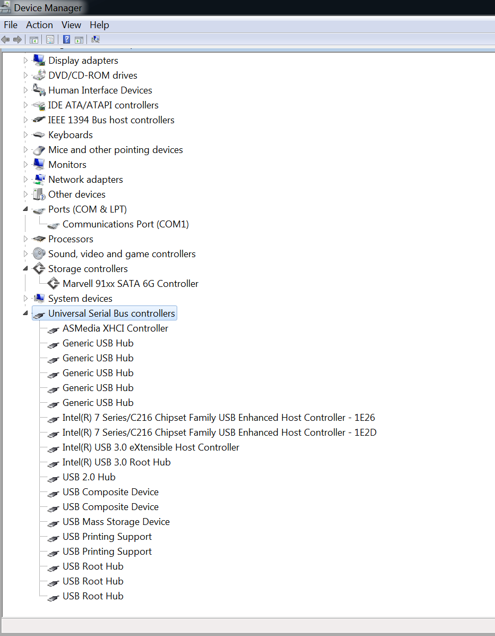Expand the Display adapters node

pyautogui.click(x=25, y=60)
